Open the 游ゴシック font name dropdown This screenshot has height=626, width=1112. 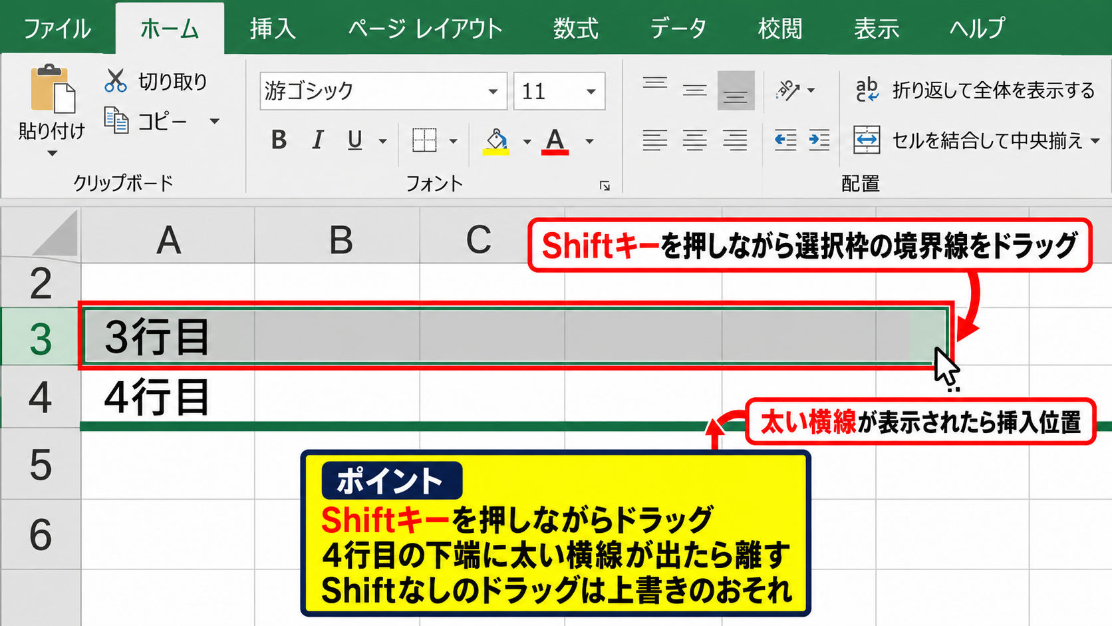493,91
